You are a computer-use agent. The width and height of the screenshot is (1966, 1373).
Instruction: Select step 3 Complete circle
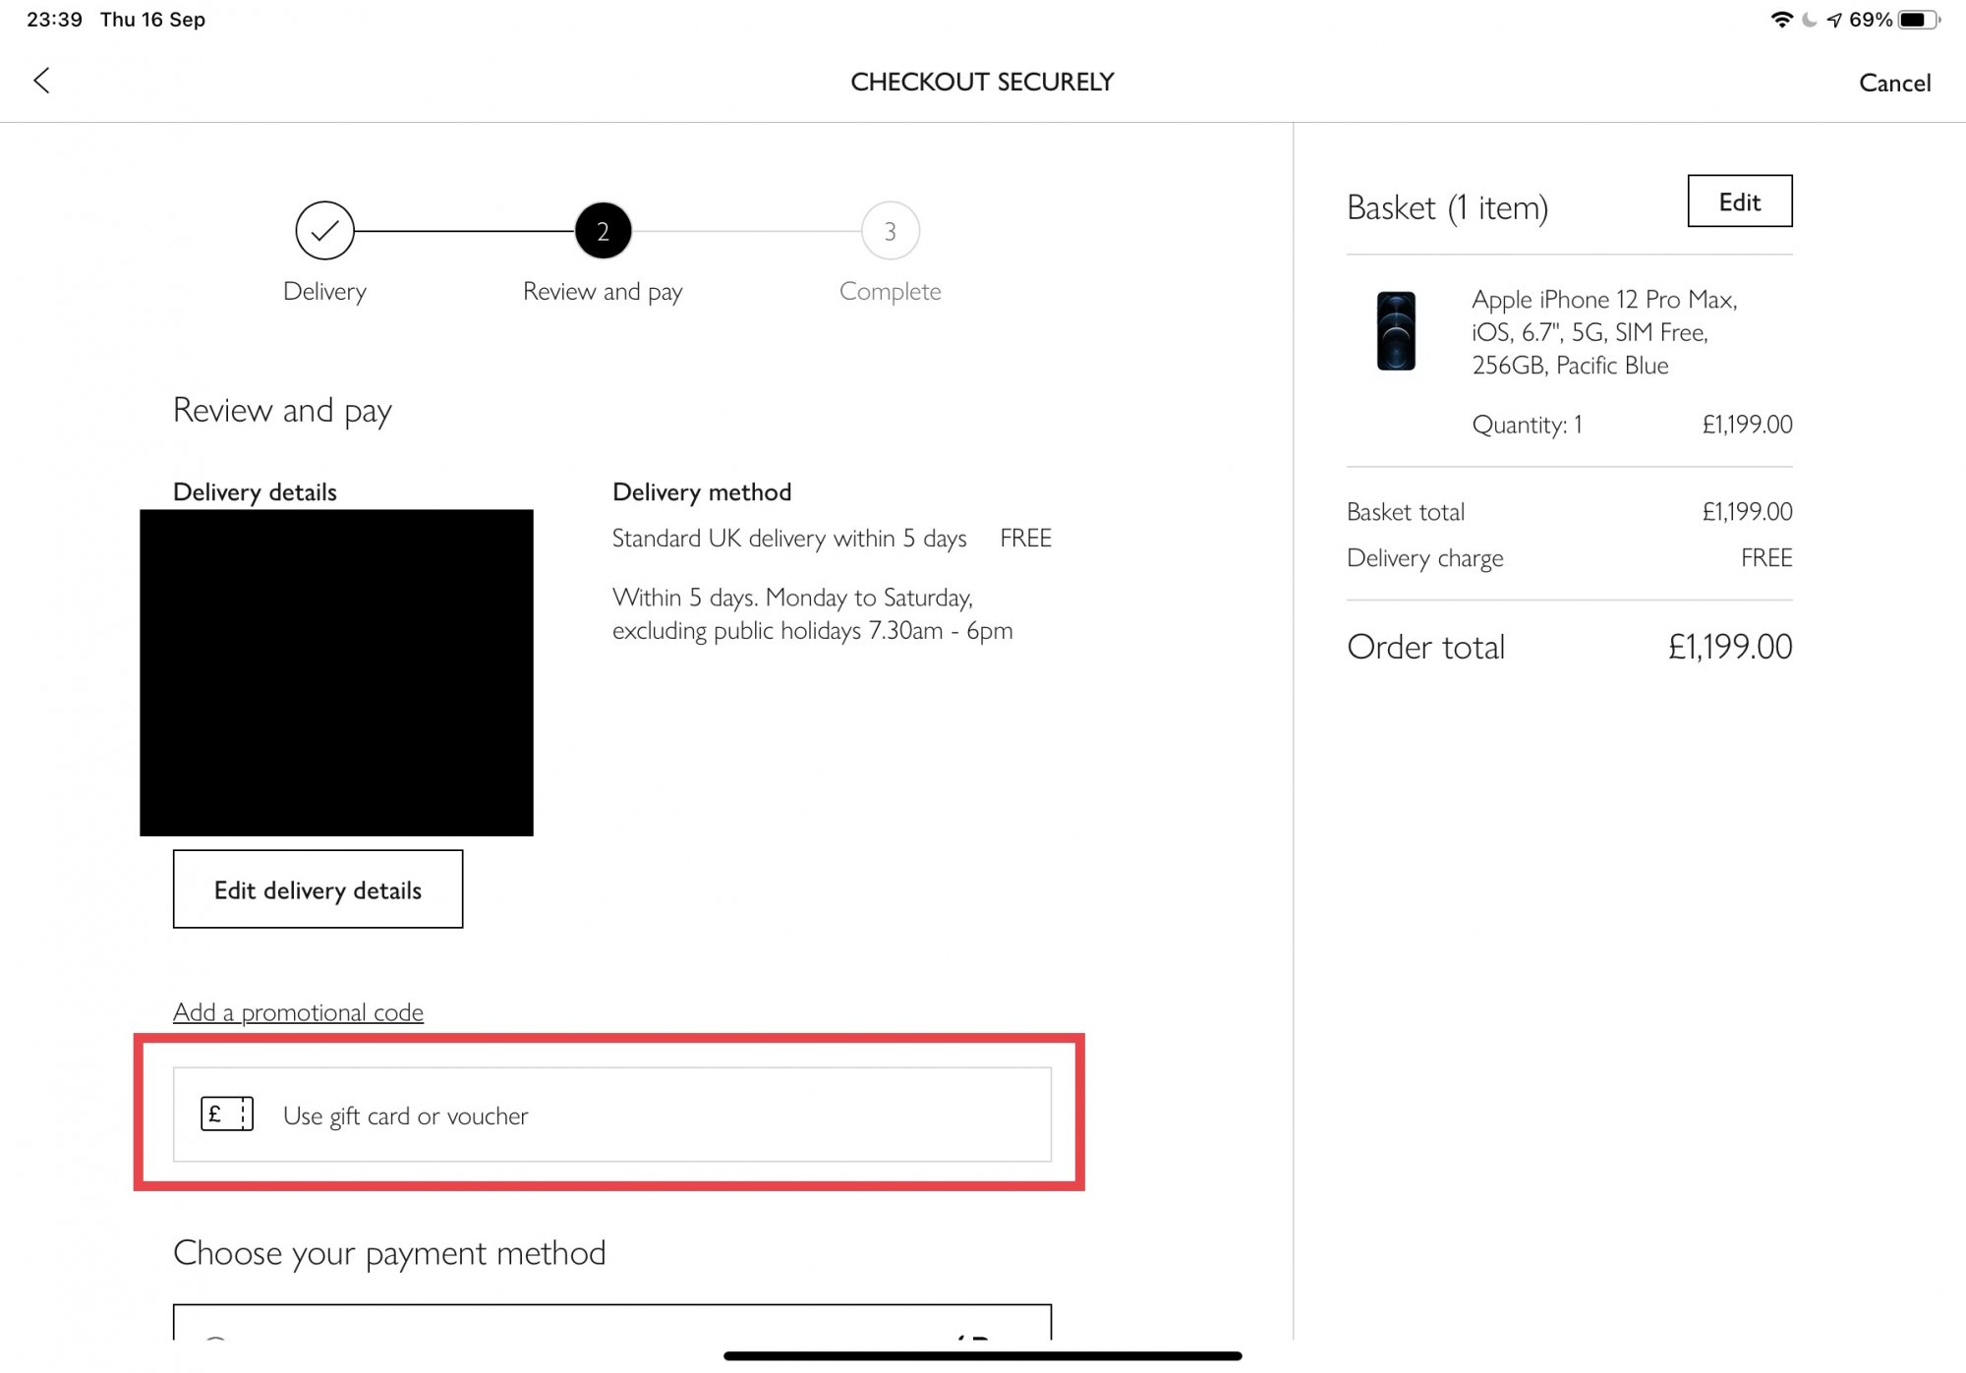click(890, 231)
